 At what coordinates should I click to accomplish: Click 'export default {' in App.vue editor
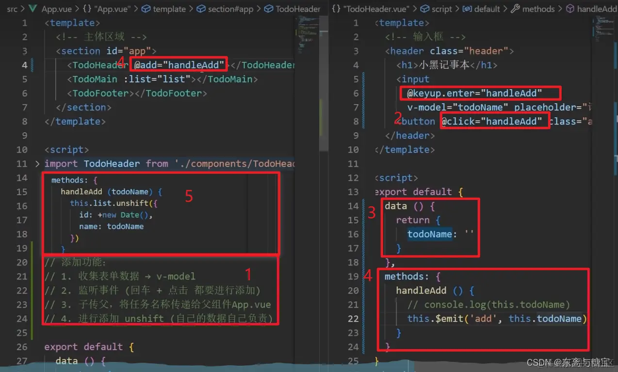(89, 347)
